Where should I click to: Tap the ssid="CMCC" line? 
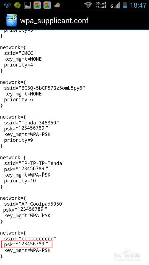click(x=20, y=53)
